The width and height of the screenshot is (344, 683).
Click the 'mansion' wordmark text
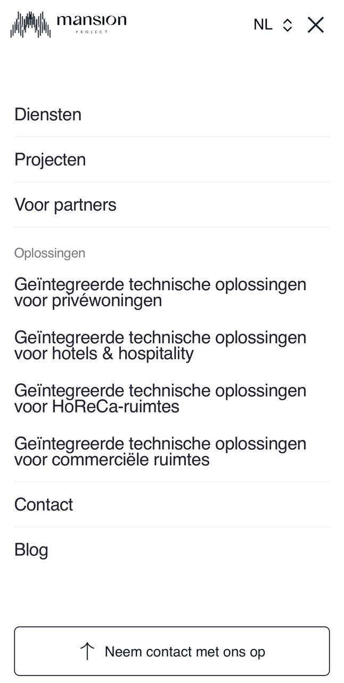(x=91, y=20)
